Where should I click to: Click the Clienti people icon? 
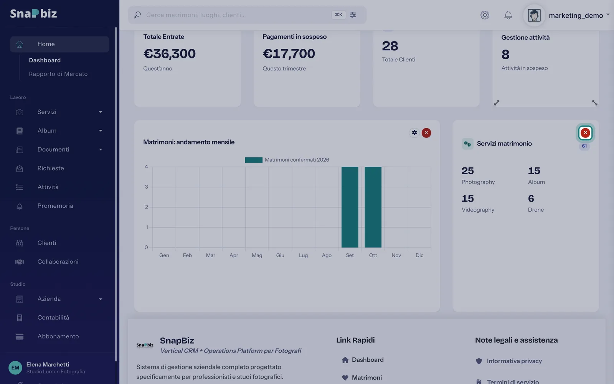[20, 243]
